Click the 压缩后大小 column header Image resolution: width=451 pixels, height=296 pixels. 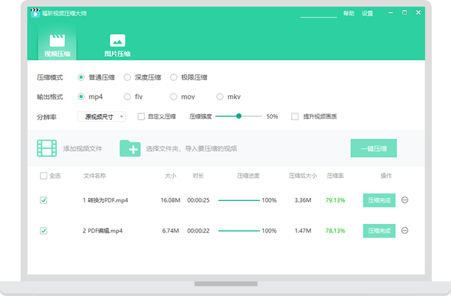pos(303,175)
